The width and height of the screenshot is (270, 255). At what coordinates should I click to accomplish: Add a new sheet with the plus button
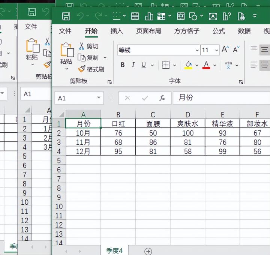pos(148,251)
